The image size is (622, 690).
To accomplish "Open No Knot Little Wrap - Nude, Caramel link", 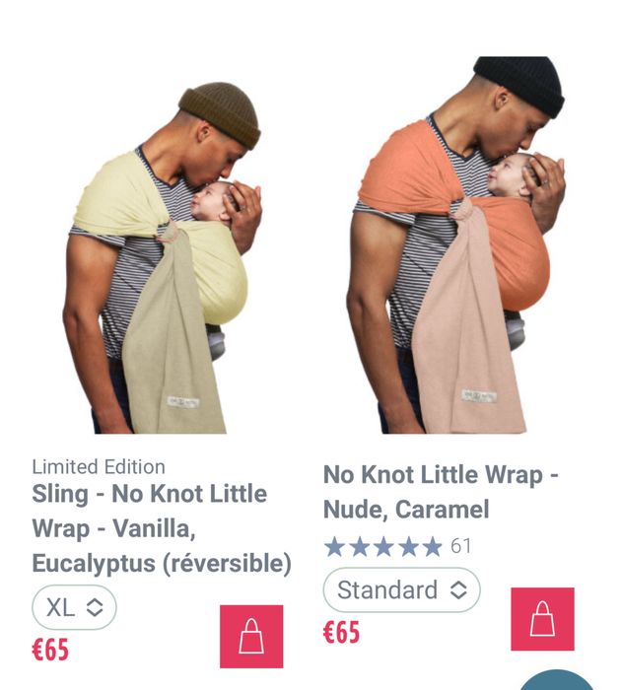I will point(441,492).
